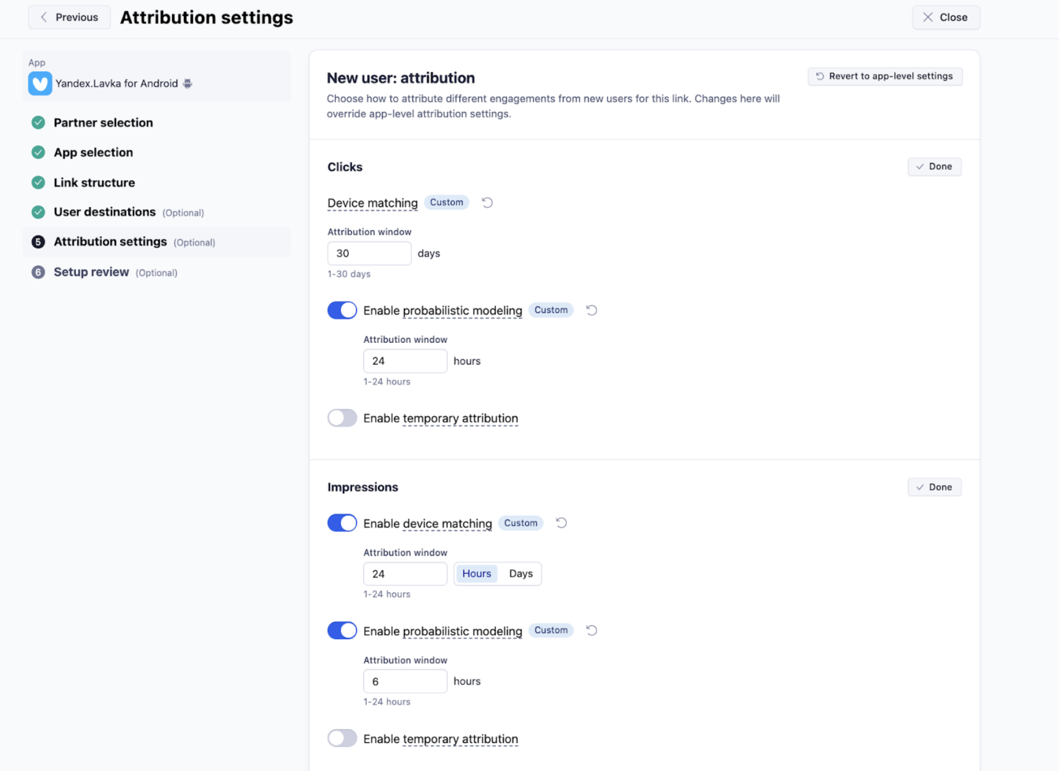Reset the Impressions probabilistic modeling custom setting
This screenshot has height=771, width=1059.
[x=591, y=631]
